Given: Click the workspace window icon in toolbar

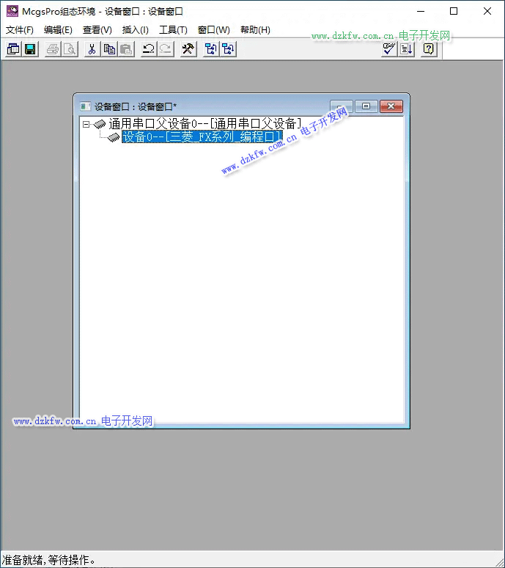Looking at the screenshot, I should coord(13,49).
